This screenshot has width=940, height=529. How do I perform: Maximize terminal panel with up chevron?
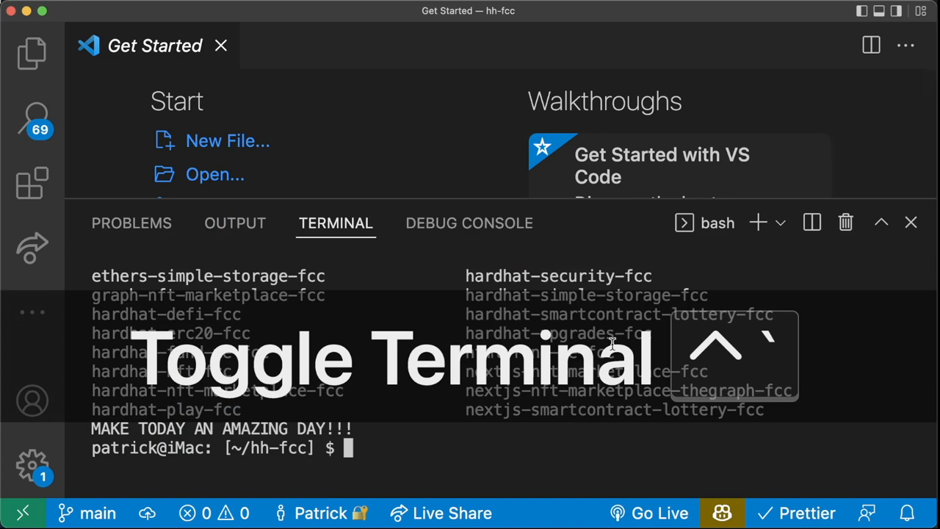click(x=881, y=223)
